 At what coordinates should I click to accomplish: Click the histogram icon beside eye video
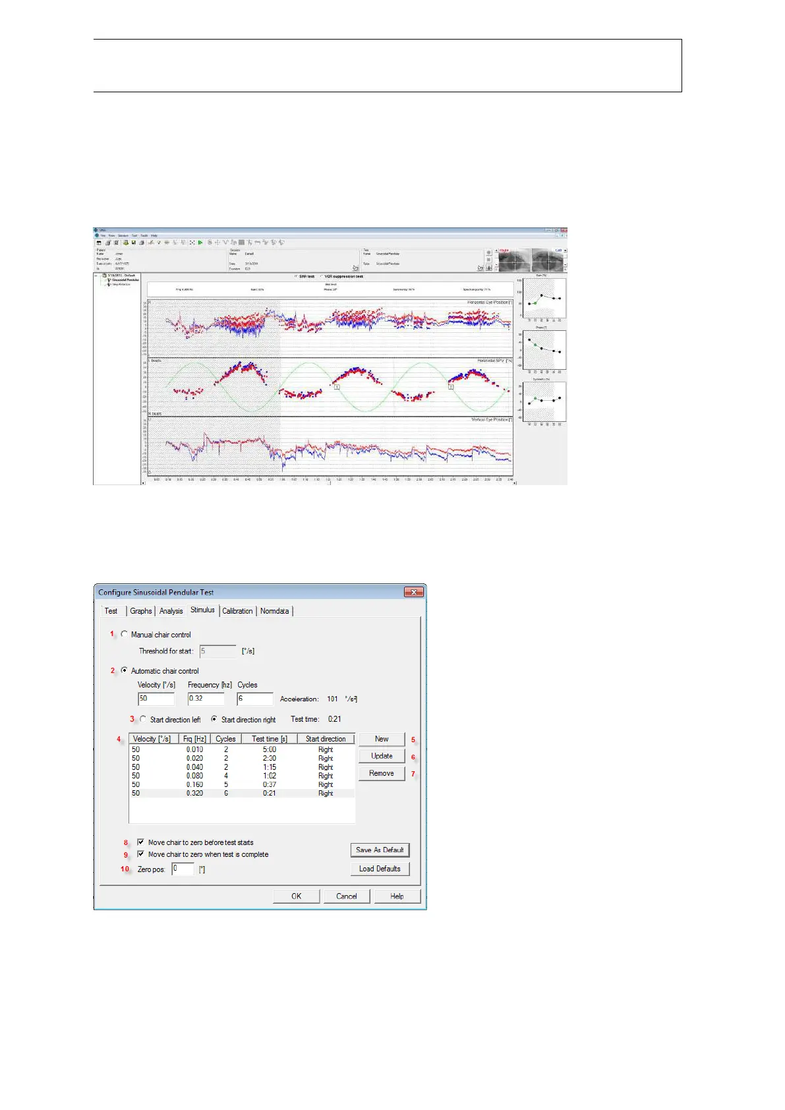click(x=488, y=268)
